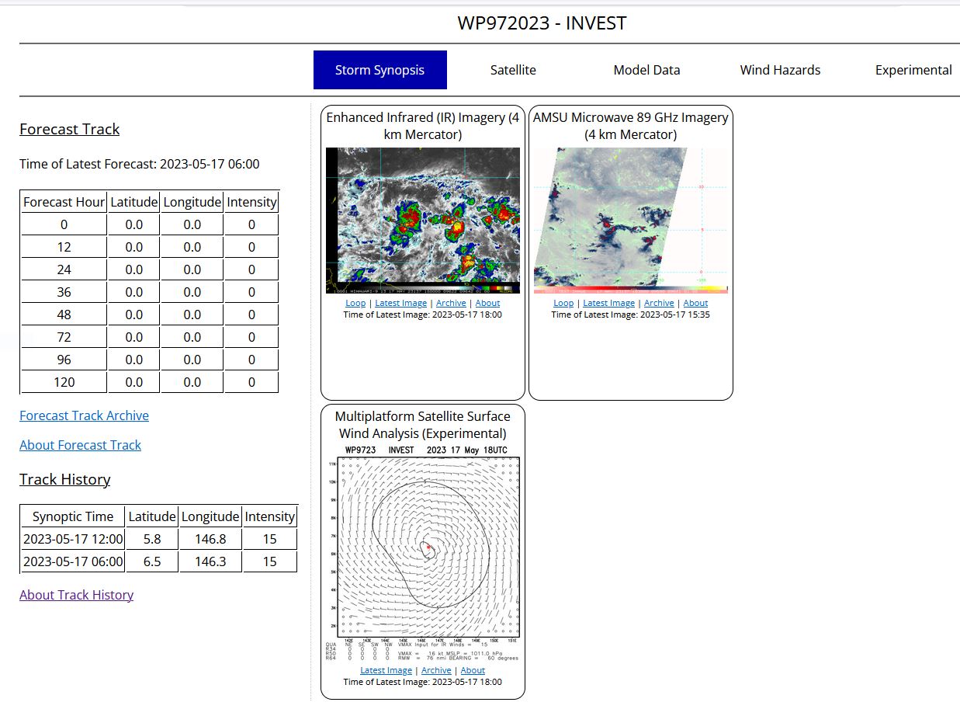Open Latest Image under Infrared imagery
This screenshot has height=716, width=960.
(x=400, y=304)
